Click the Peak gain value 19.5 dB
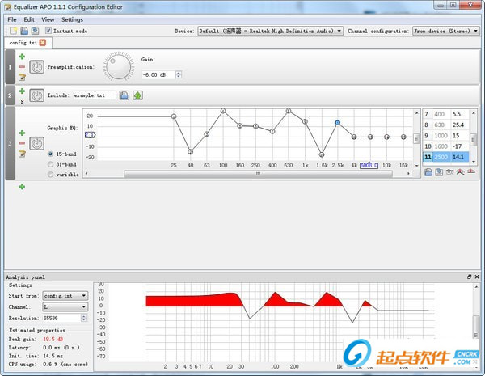Screen dimensions: 485x376 pyautogui.click(x=53, y=339)
